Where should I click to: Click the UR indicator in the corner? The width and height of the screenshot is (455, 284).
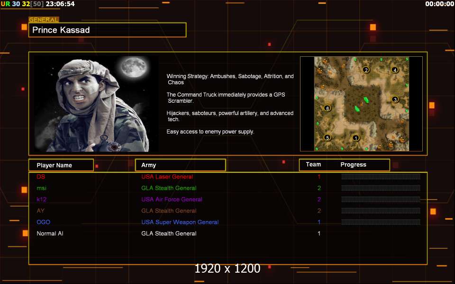[x=5, y=4]
